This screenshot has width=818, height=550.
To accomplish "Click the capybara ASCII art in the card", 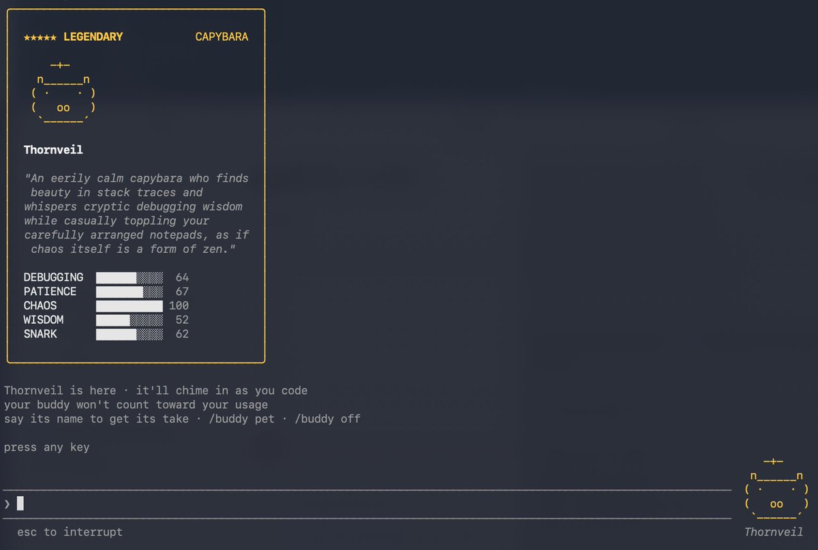I will click(63, 93).
